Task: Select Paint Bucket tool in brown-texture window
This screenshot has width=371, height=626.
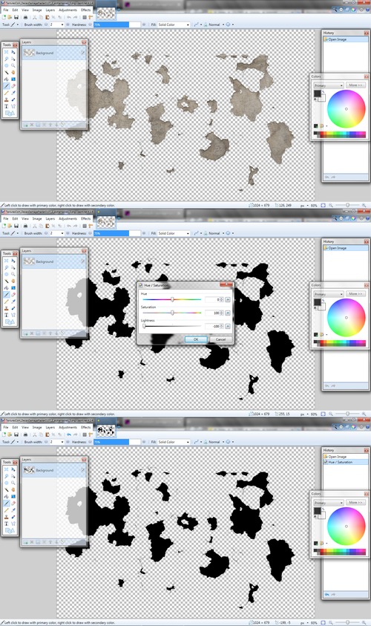Action: 7,79
